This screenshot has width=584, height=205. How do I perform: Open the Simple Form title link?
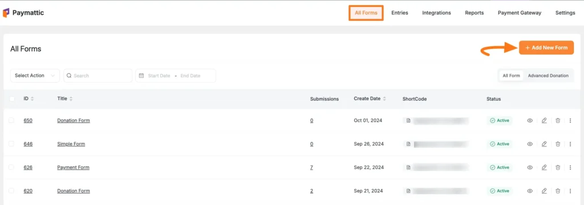tap(71, 144)
